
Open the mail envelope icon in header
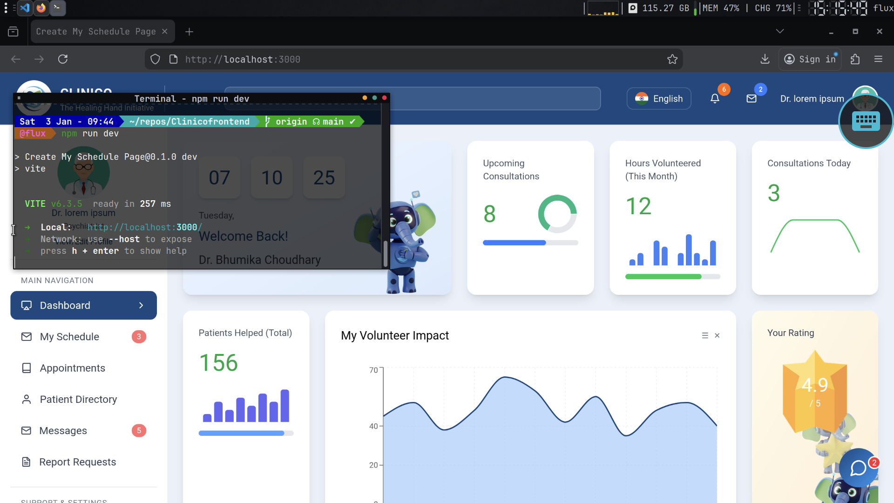tap(752, 99)
